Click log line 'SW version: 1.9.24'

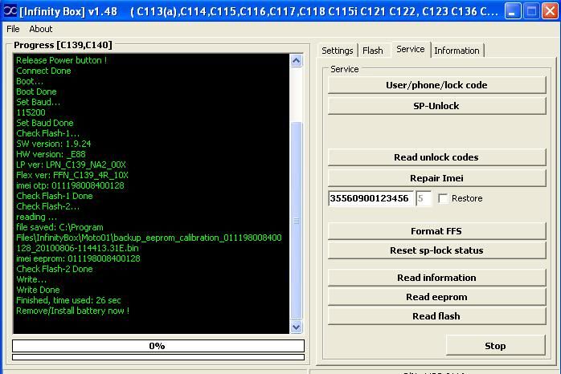click(x=53, y=144)
